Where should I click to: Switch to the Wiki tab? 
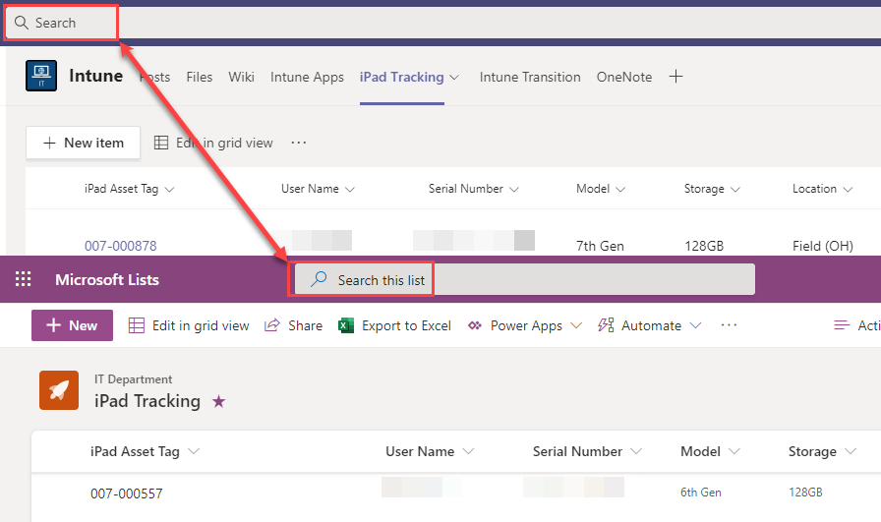click(x=241, y=77)
